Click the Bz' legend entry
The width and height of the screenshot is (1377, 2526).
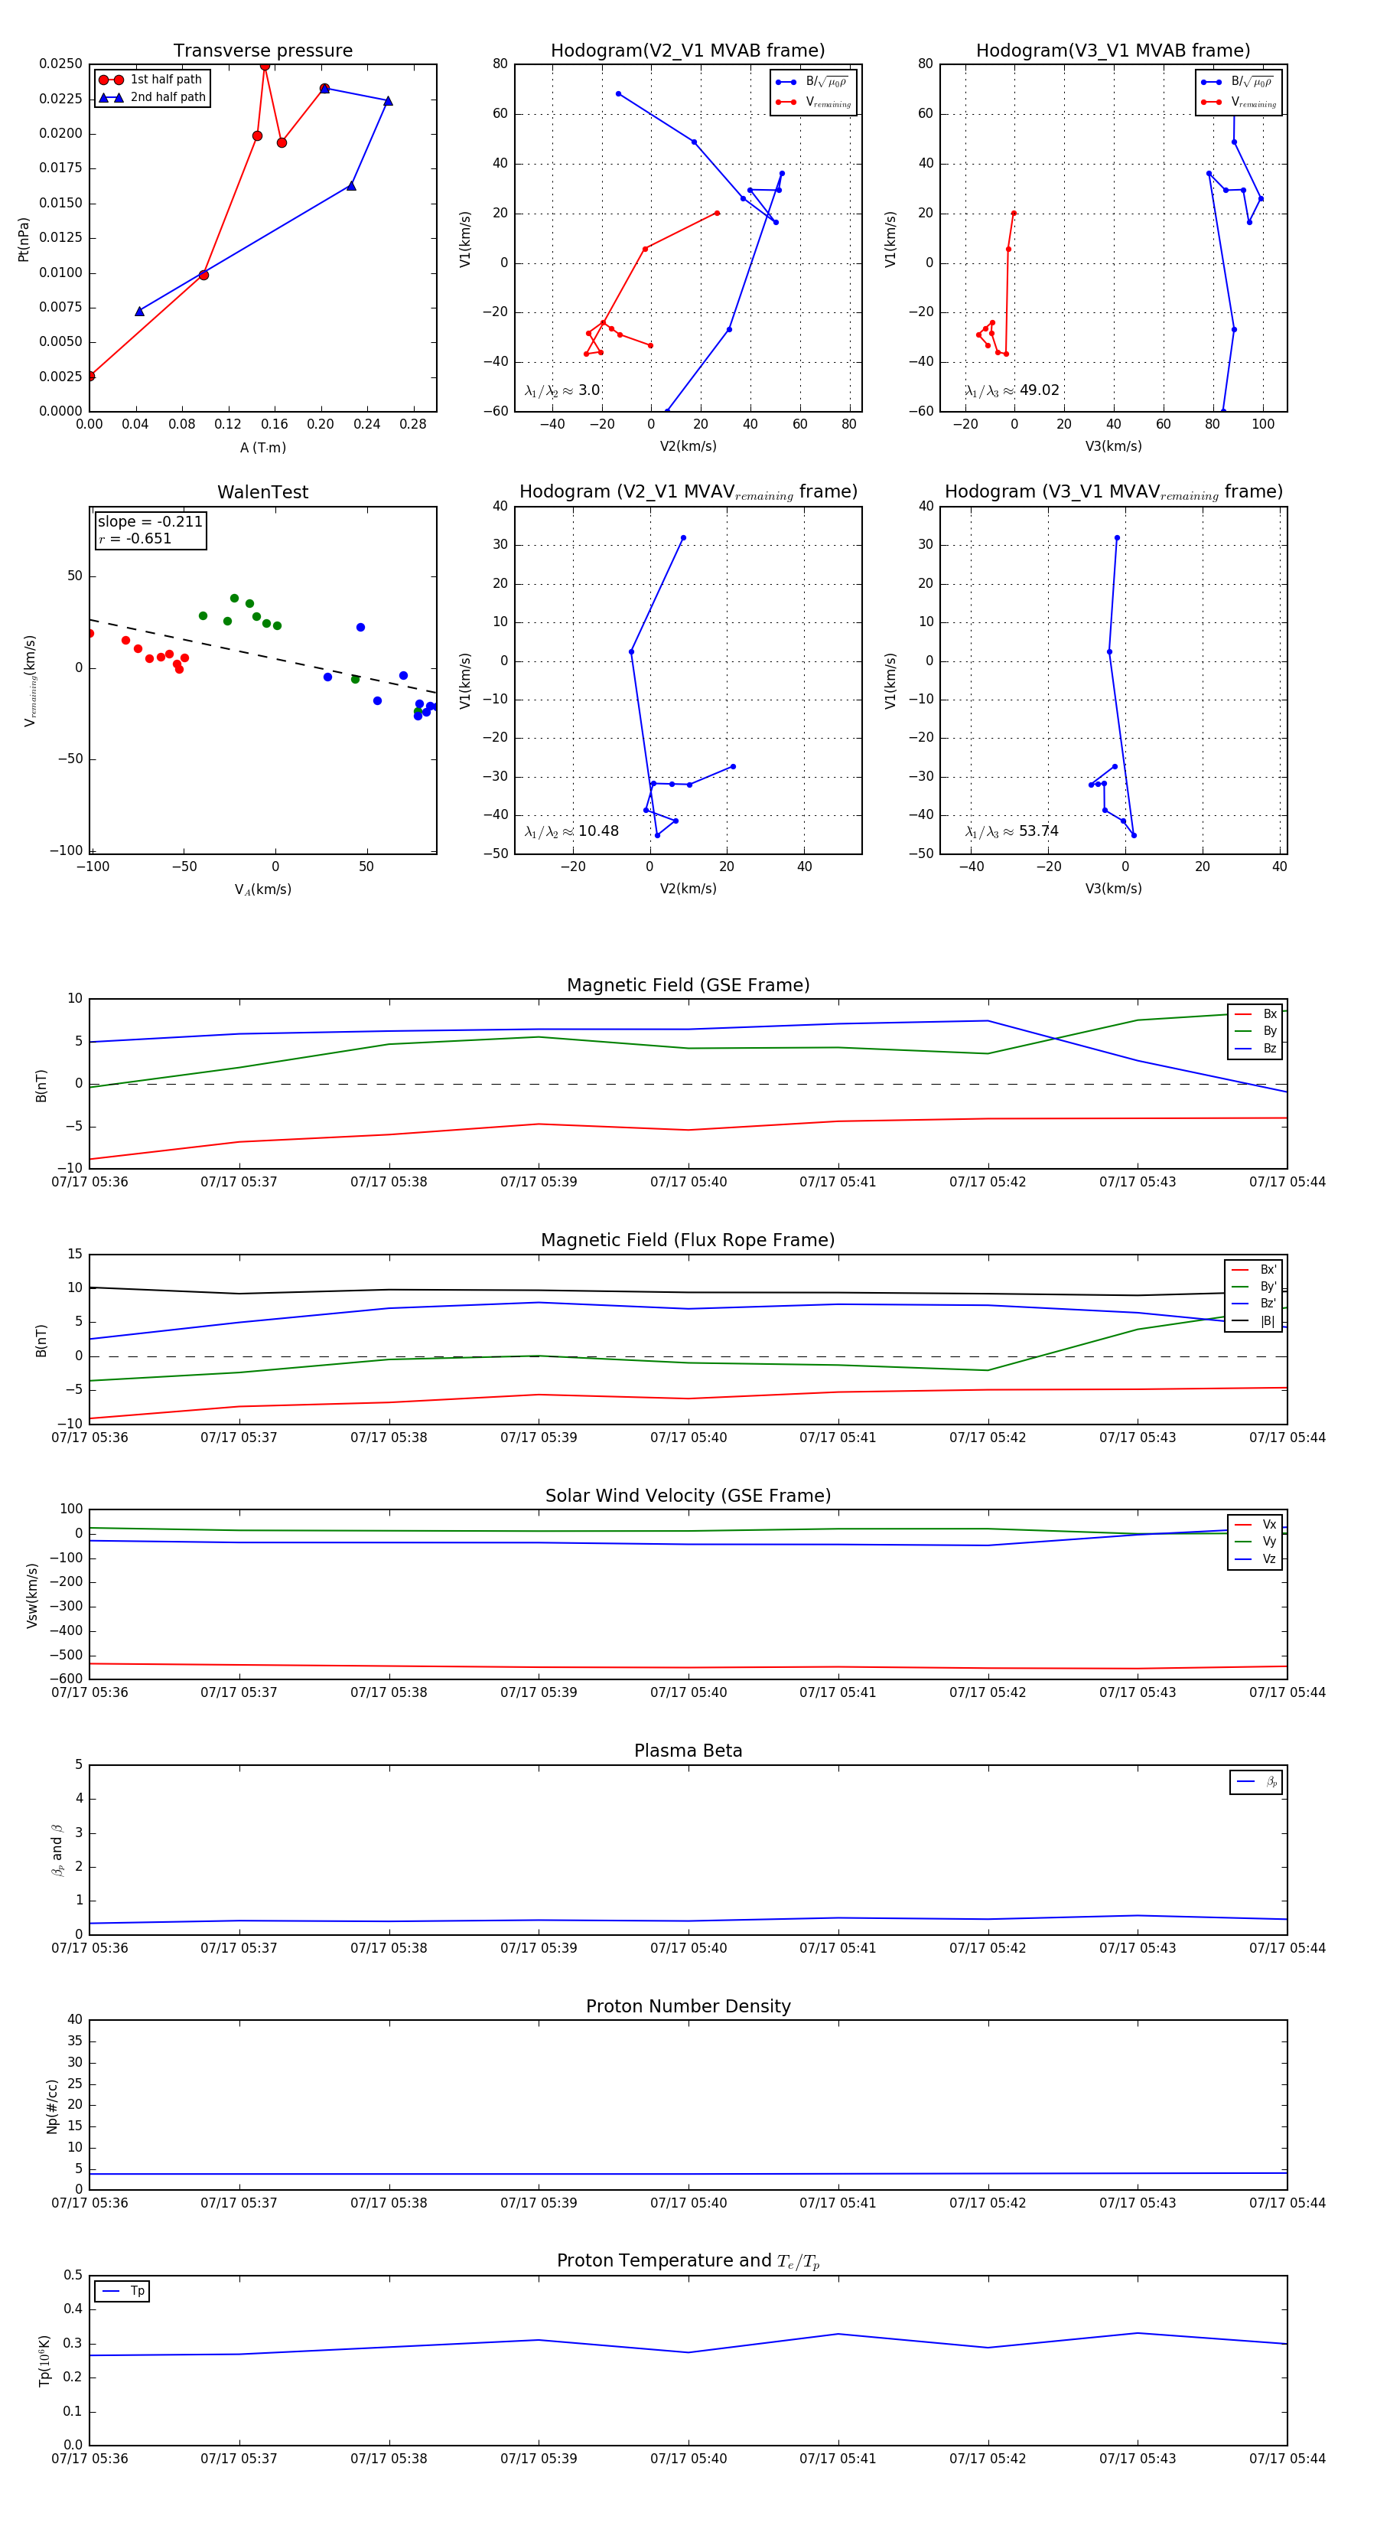pyautogui.click(x=1254, y=1304)
